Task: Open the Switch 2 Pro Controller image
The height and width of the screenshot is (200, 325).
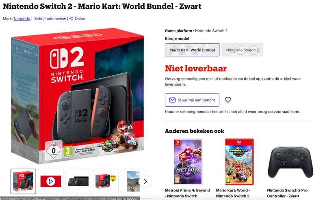Action: (290, 162)
